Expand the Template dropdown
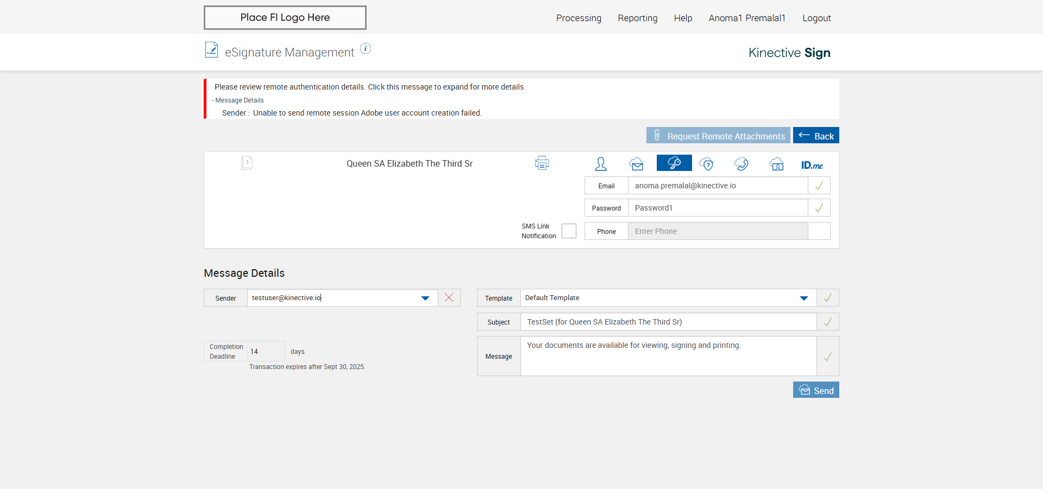Image resolution: width=1043 pixels, height=489 pixels. (804, 298)
